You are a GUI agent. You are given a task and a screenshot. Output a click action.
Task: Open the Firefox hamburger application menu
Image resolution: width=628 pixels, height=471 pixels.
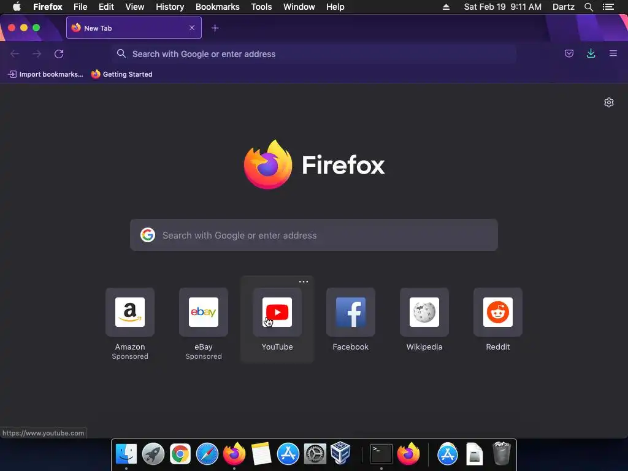point(613,54)
